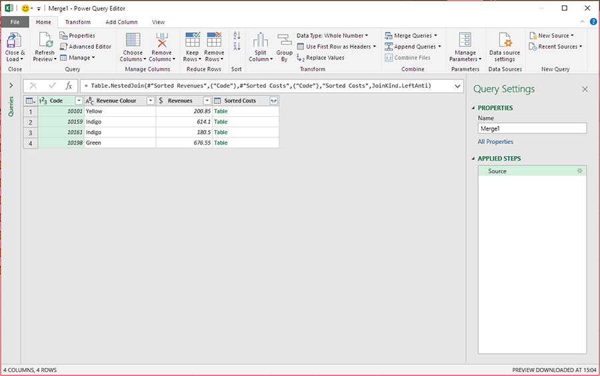The height and width of the screenshot is (376, 600).
Task: Click the Choose Columns icon
Action: [x=133, y=40]
